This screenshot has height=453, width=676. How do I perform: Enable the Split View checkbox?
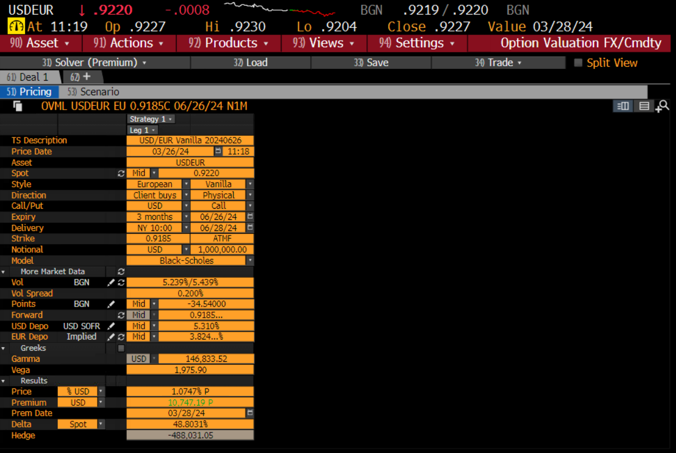pyautogui.click(x=578, y=63)
